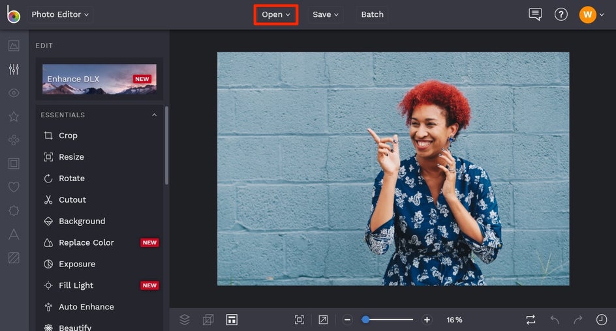Click the Batch button

[x=372, y=14]
